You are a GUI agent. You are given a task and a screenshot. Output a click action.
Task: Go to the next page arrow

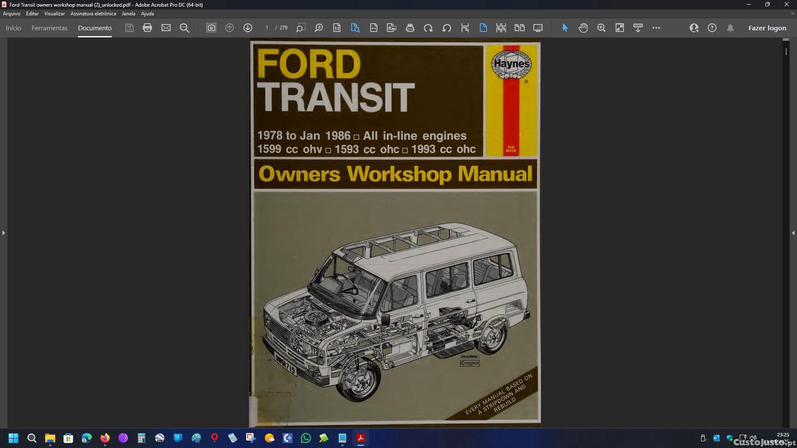click(248, 28)
